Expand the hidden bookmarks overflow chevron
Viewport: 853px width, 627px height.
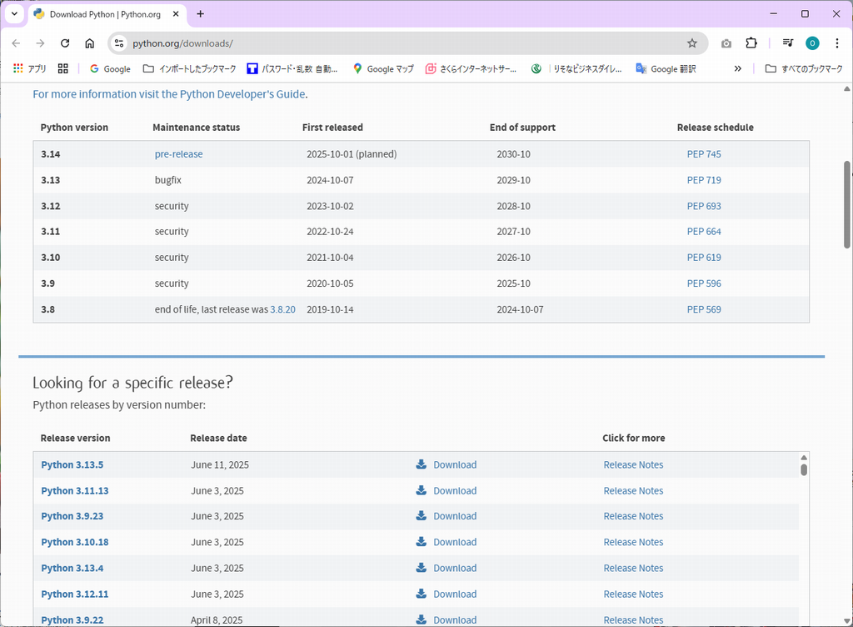tap(737, 69)
